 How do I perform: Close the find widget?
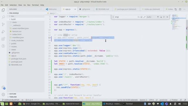pos(167,17)
